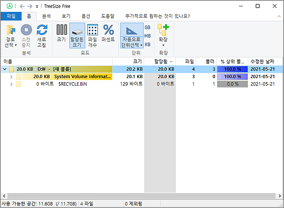This screenshot has height=208, width=284.
Task: Collapse the D:₩ root node
Action: point(5,69)
